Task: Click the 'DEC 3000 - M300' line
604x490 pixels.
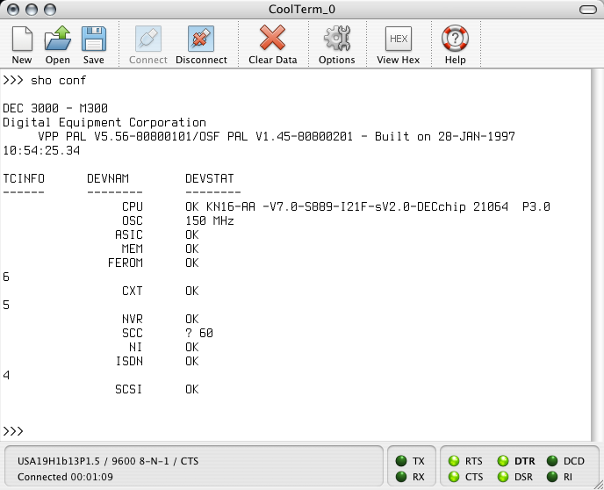Action: tap(55, 108)
